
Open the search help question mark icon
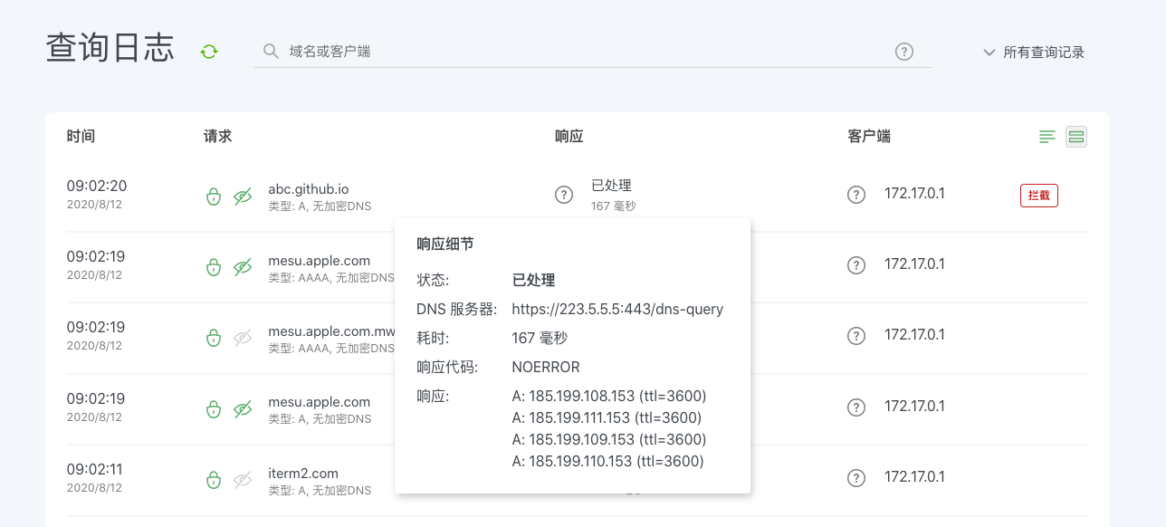[x=903, y=52]
